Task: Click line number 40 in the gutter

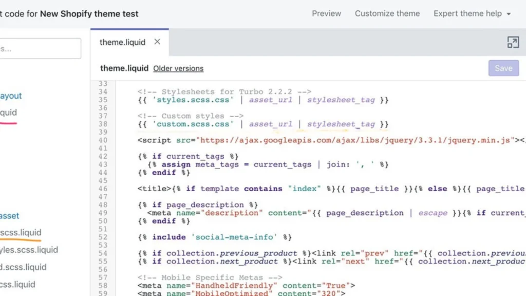Action: 103,140
